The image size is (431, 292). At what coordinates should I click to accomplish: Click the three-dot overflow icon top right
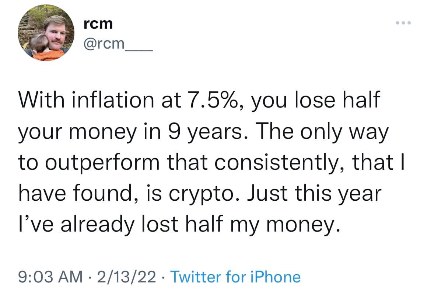(x=403, y=23)
